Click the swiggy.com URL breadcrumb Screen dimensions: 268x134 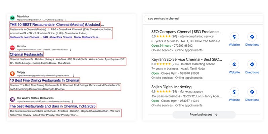click(44, 76)
